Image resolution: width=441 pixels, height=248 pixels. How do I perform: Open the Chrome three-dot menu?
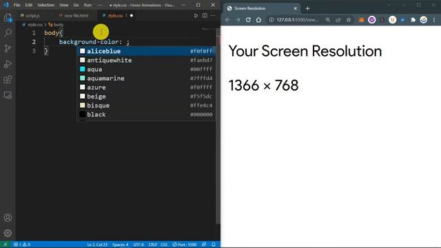[x=434, y=20]
